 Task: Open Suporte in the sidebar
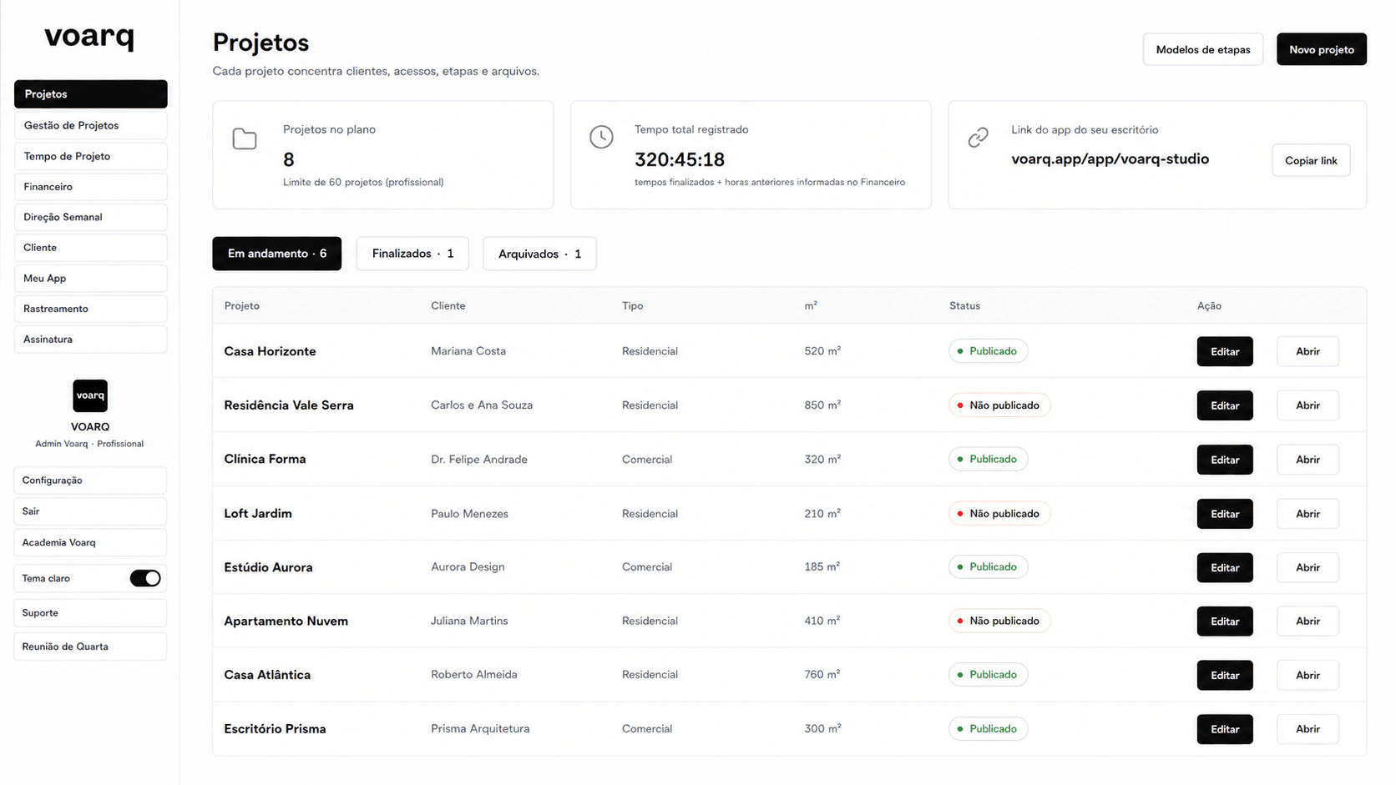[90, 613]
